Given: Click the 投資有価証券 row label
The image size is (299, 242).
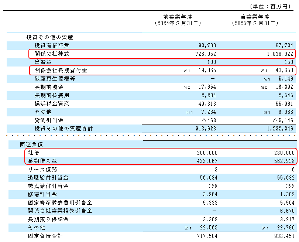Looking at the screenshot, I should [x=52, y=45].
